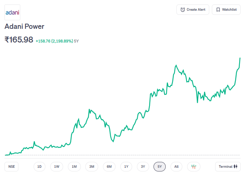The height and width of the screenshot is (177, 248).
Task: Select the 1D time range
Action: pos(39,167)
